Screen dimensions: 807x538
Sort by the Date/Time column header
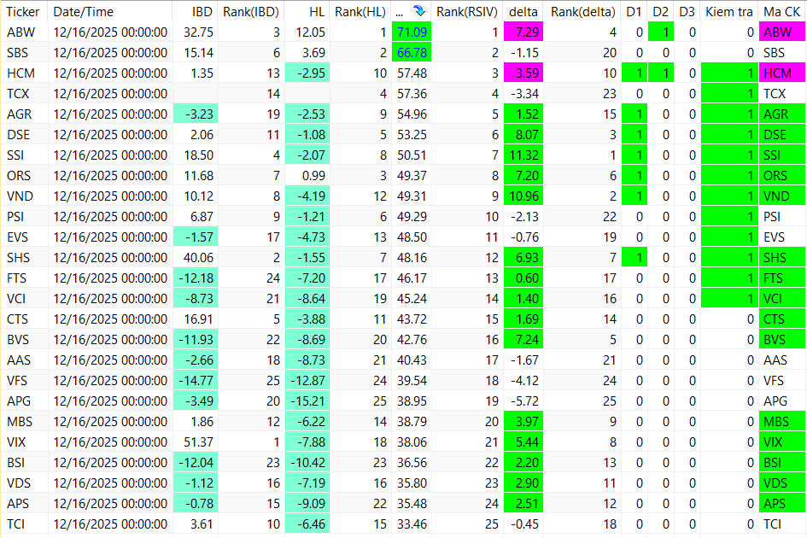pos(84,11)
